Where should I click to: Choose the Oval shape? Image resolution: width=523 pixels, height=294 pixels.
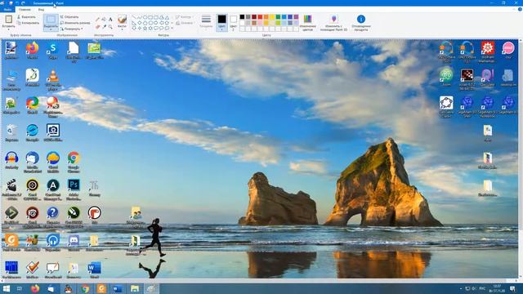pos(145,17)
